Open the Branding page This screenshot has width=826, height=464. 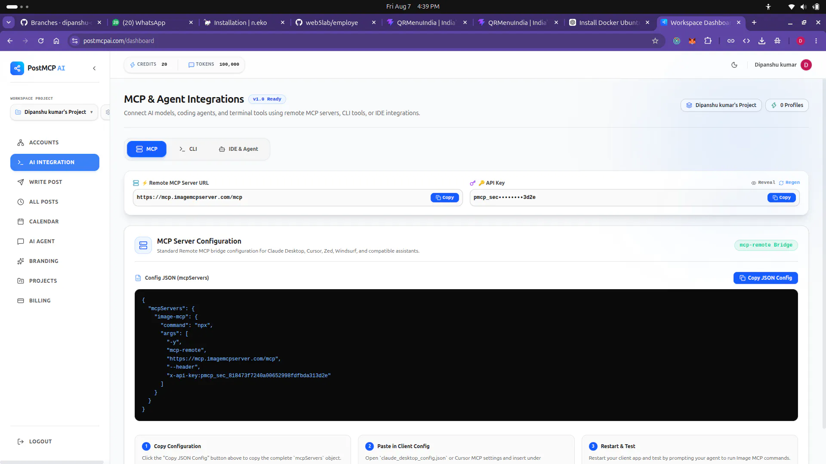pyautogui.click(x=55, y=261)
